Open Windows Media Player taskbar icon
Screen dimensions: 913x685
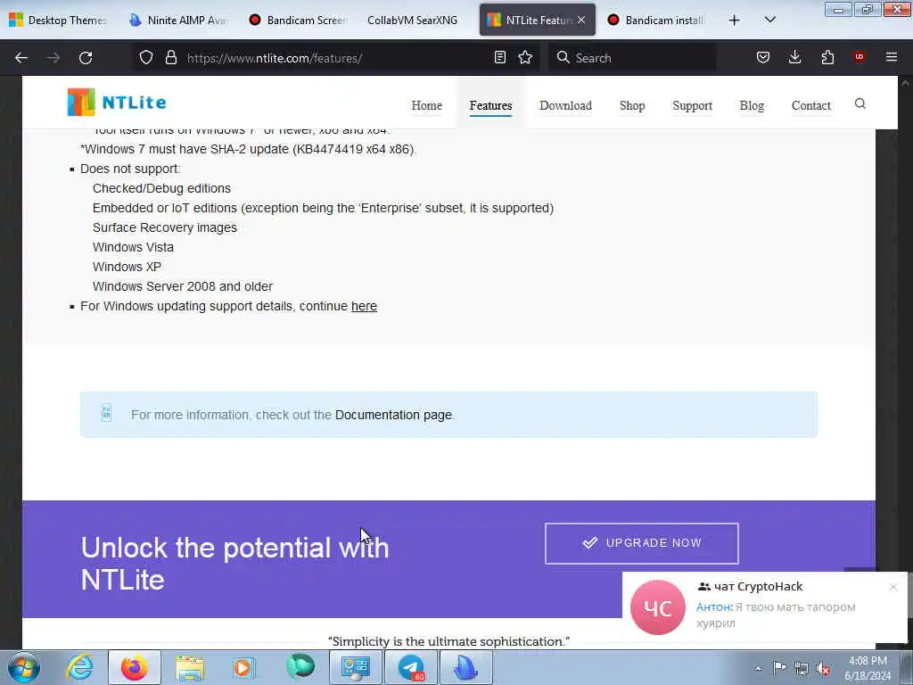(244, 667)
